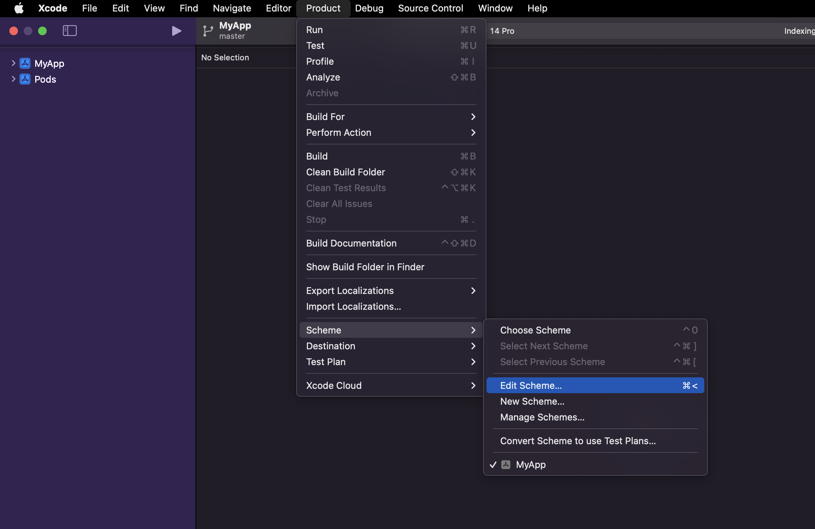Open the Window menu
Image resolution: width=815 pixels, height=529 pixels.
[495, 8]
